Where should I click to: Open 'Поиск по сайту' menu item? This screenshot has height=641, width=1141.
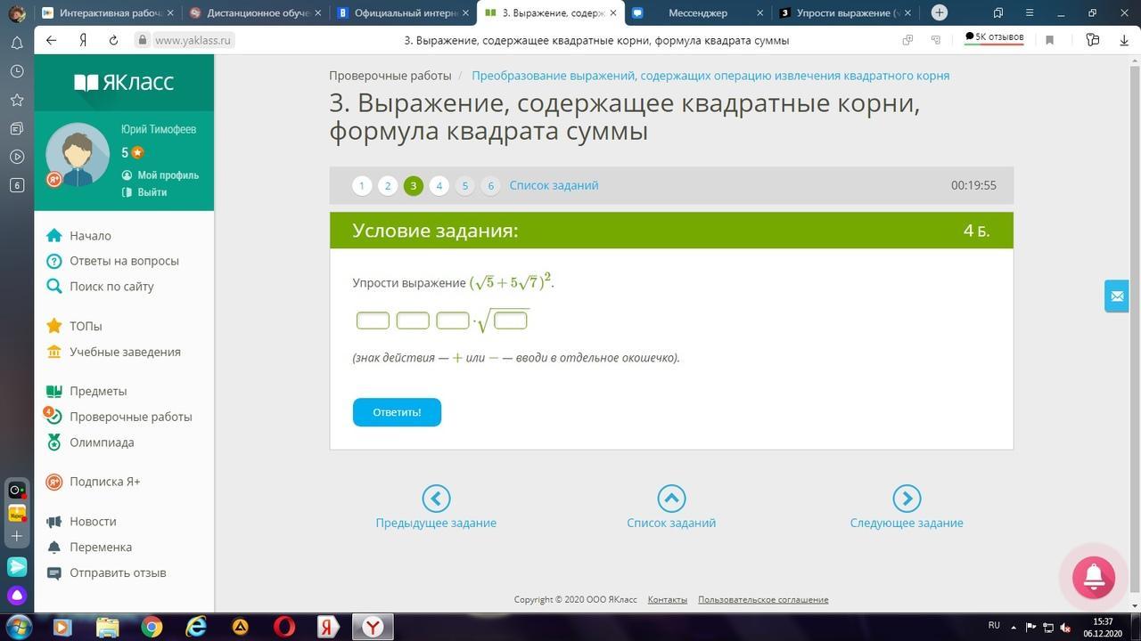[x=100, y=287]
